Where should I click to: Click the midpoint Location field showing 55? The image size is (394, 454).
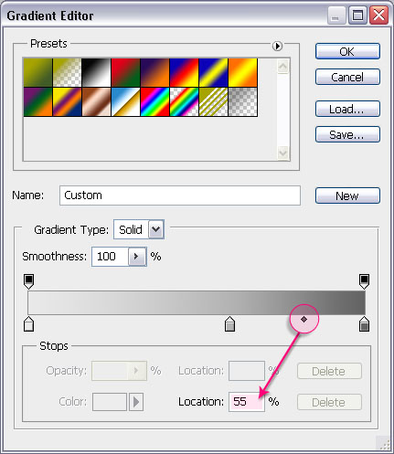point(247,402)
